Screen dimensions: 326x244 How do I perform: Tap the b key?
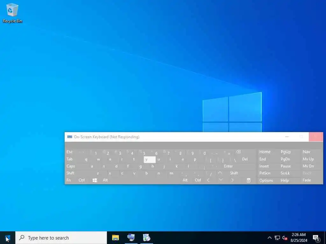click(146, 173)
